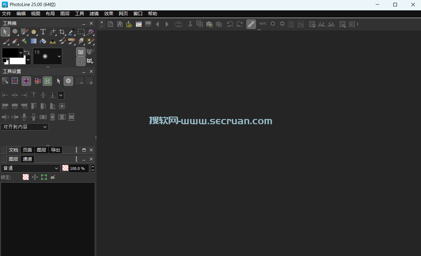Open the 编辑 menu
The image size is (421, 256).
tap(21, 14)
